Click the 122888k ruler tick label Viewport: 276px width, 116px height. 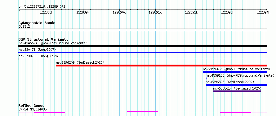pyautogui.click(x=47, y=12)
